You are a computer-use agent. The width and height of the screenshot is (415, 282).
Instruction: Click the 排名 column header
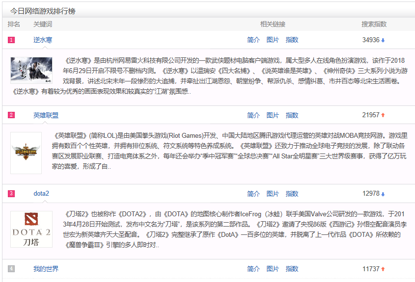click(14, 25)
